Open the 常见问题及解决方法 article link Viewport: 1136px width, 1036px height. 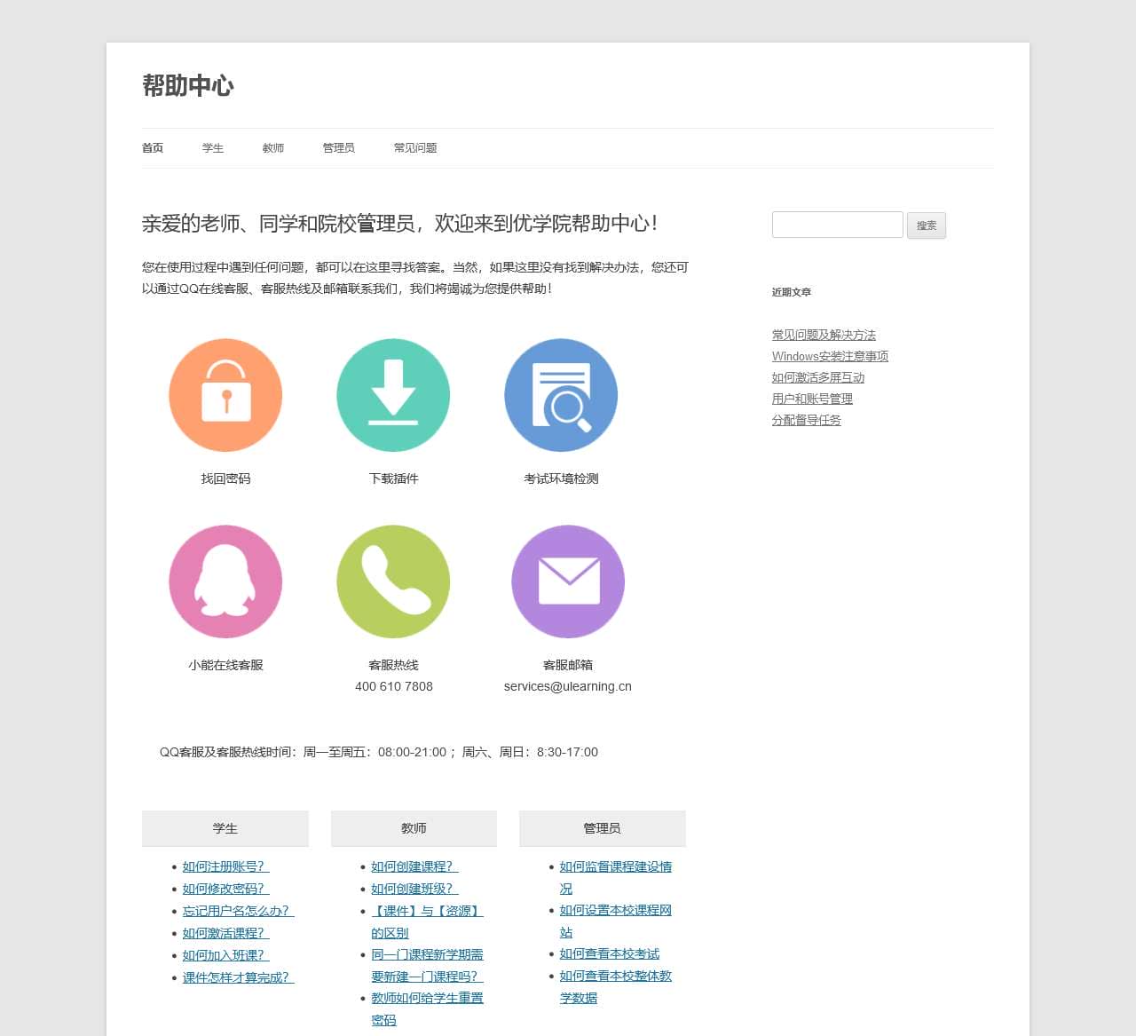coord(824,335)
